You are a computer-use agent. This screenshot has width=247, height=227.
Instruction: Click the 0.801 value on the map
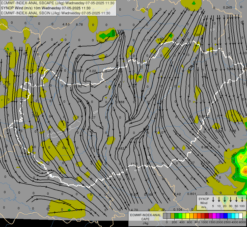pyautogui.click(x=192, y=194)
